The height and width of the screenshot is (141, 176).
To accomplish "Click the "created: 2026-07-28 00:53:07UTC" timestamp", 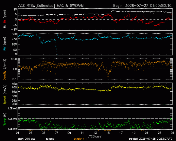I will (151, 139).
